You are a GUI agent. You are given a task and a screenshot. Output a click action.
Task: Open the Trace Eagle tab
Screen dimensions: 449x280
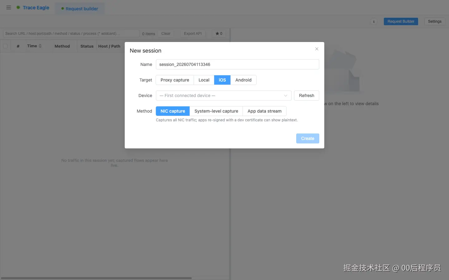tap(33, 7)
